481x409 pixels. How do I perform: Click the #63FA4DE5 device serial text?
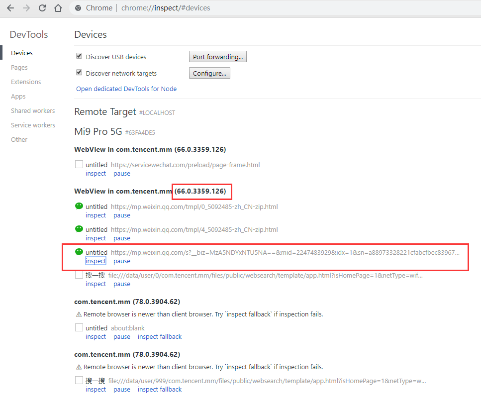coord(140,133)
